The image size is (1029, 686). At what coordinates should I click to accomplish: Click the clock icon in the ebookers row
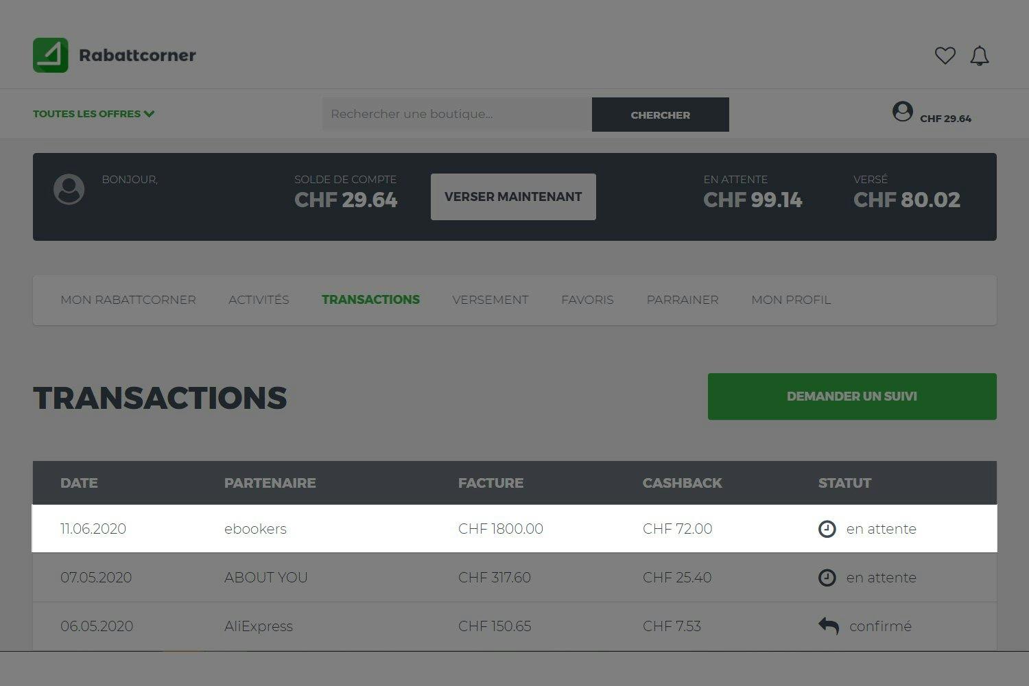coord(827,529)
